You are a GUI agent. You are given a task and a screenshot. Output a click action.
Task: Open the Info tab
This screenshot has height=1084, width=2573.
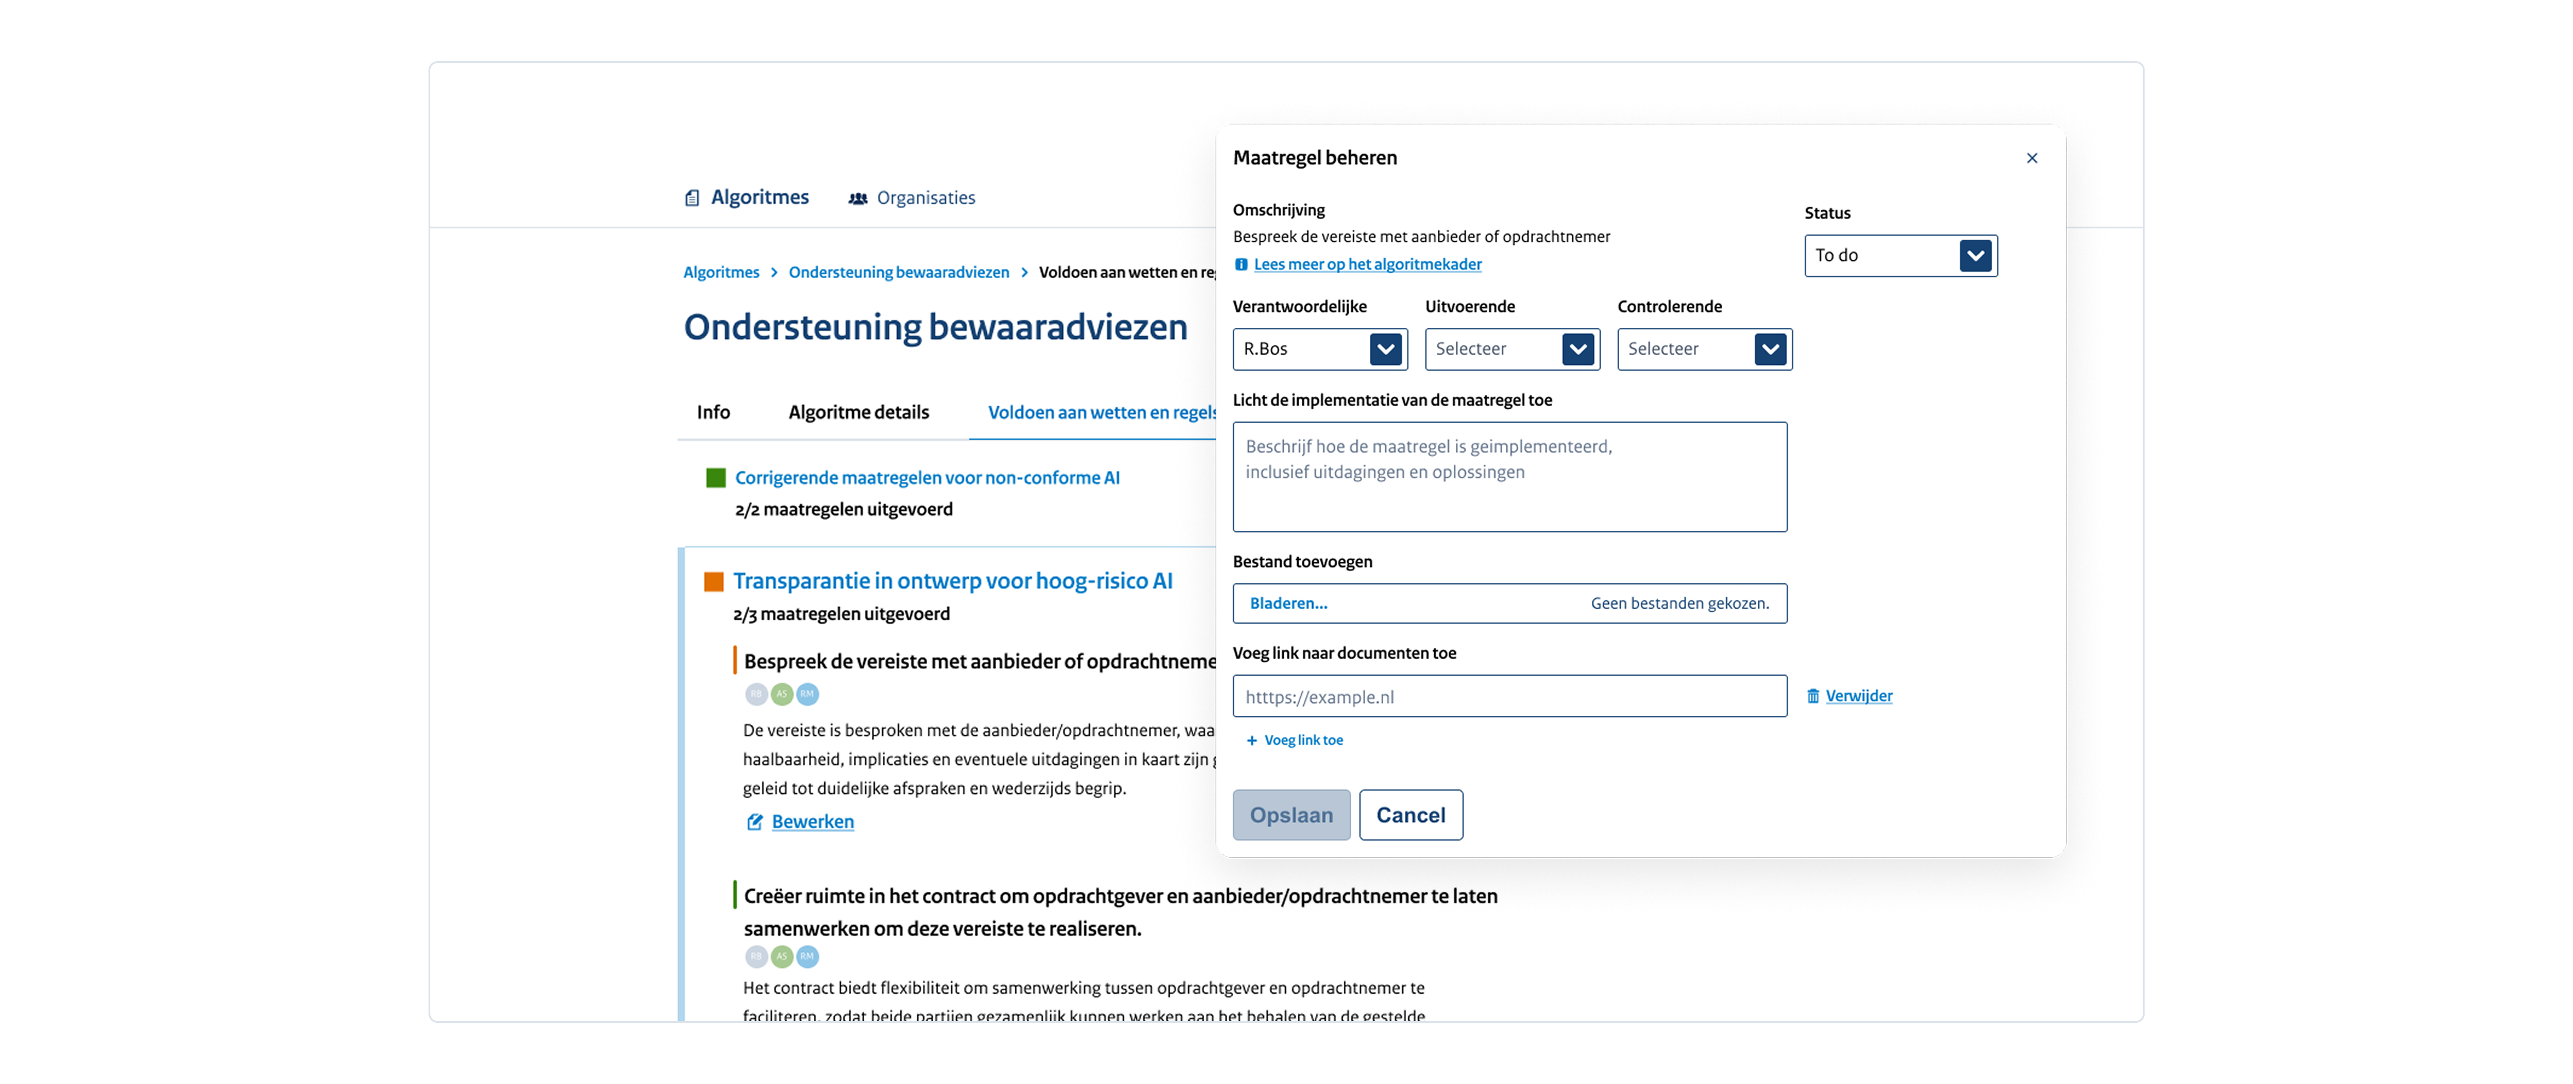pyautogui.click(x=713, y=413)
